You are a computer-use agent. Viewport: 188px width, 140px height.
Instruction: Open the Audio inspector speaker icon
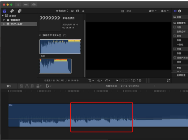175,11
